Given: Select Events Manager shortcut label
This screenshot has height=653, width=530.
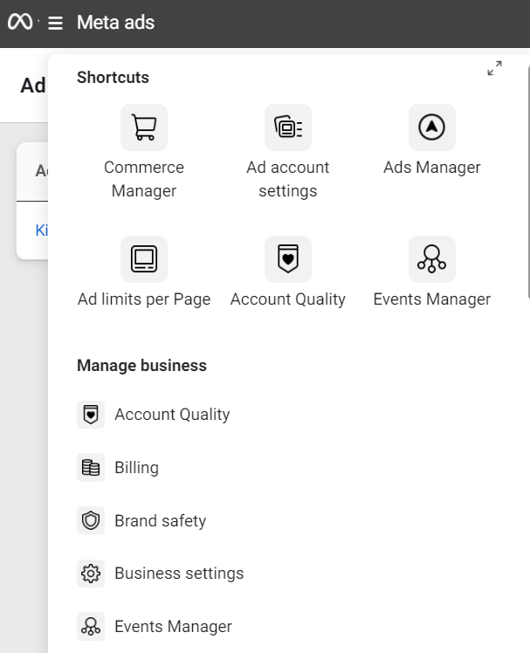Looking at the screenshot, I should 432,299.
